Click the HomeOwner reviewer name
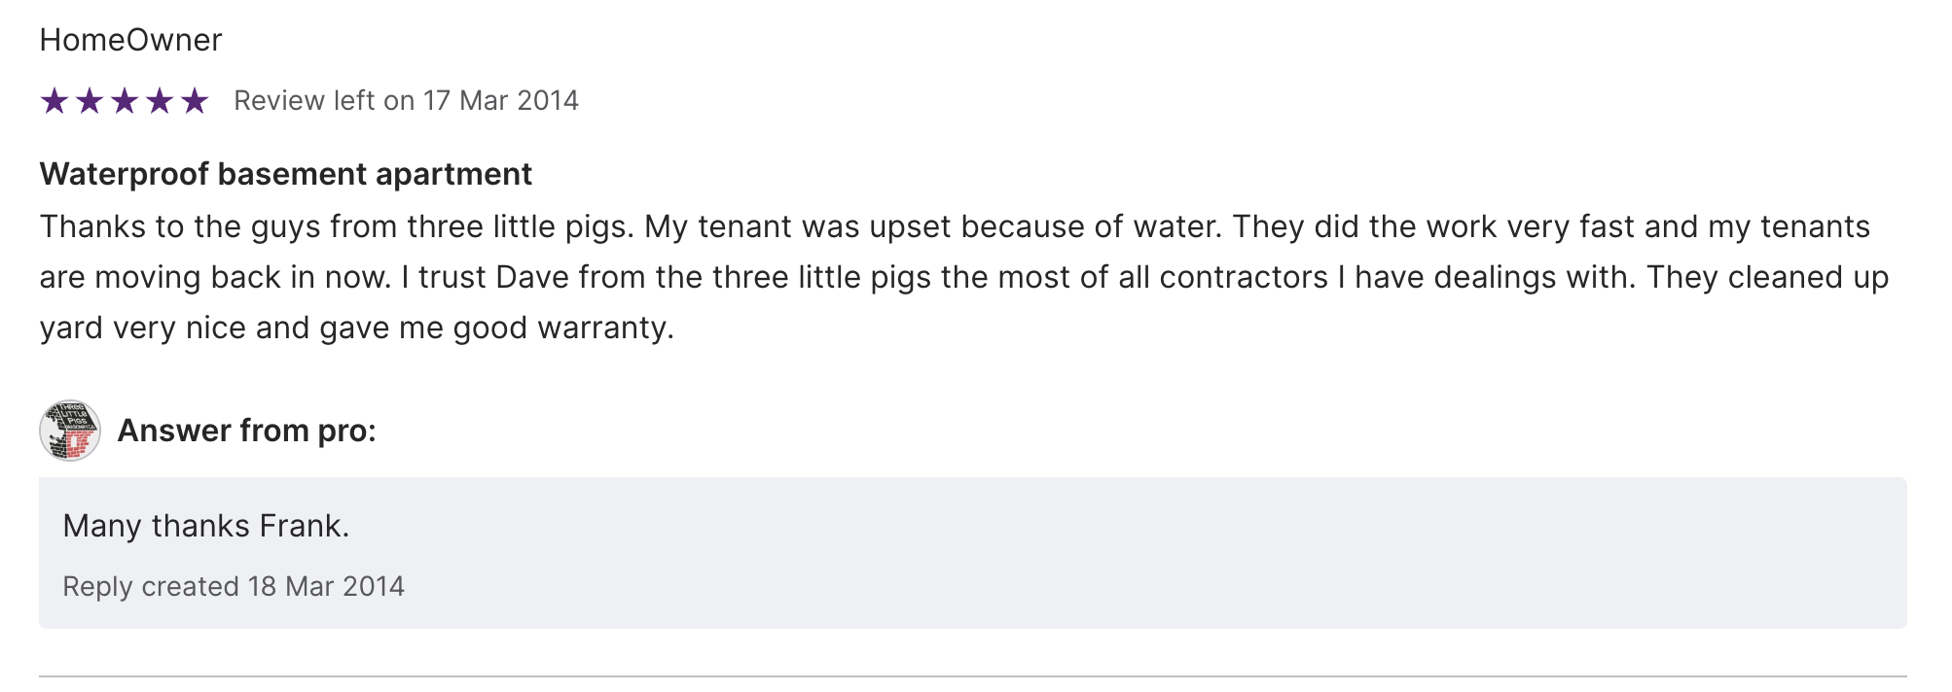1952x692 pixels. click(x=130, y=40)
